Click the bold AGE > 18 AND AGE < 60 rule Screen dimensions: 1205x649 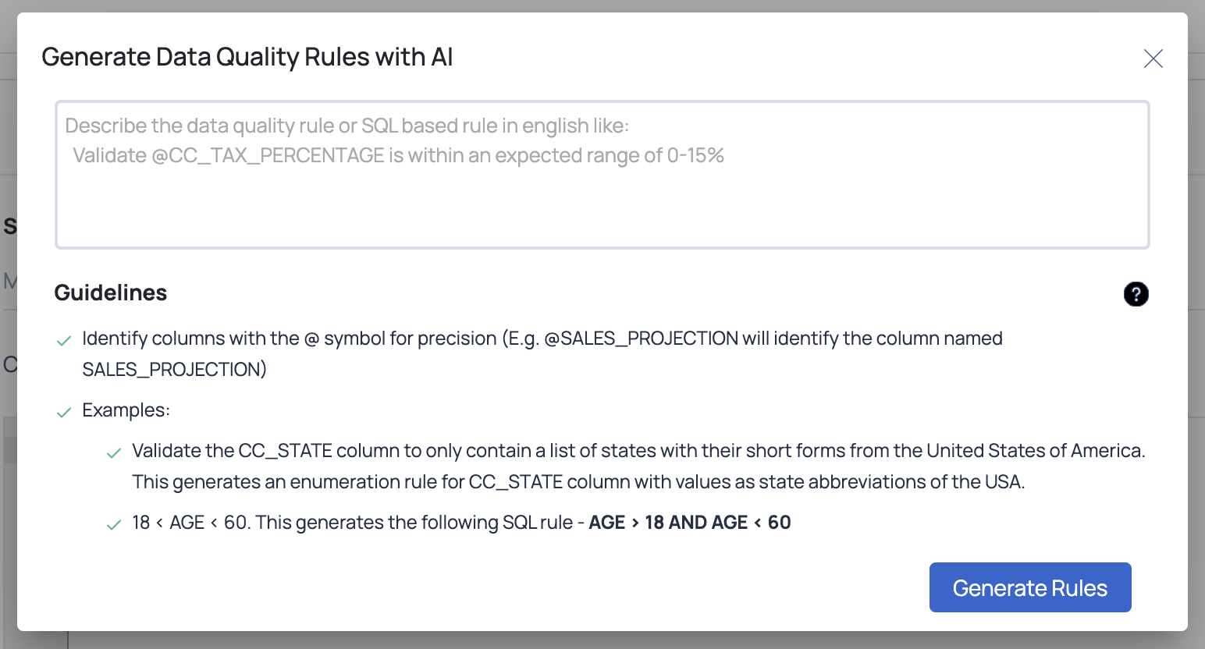point(690,523)
